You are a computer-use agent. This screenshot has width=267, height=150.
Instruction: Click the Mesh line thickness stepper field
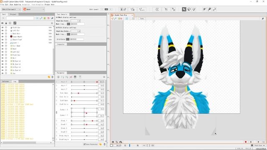click(76, 21)
